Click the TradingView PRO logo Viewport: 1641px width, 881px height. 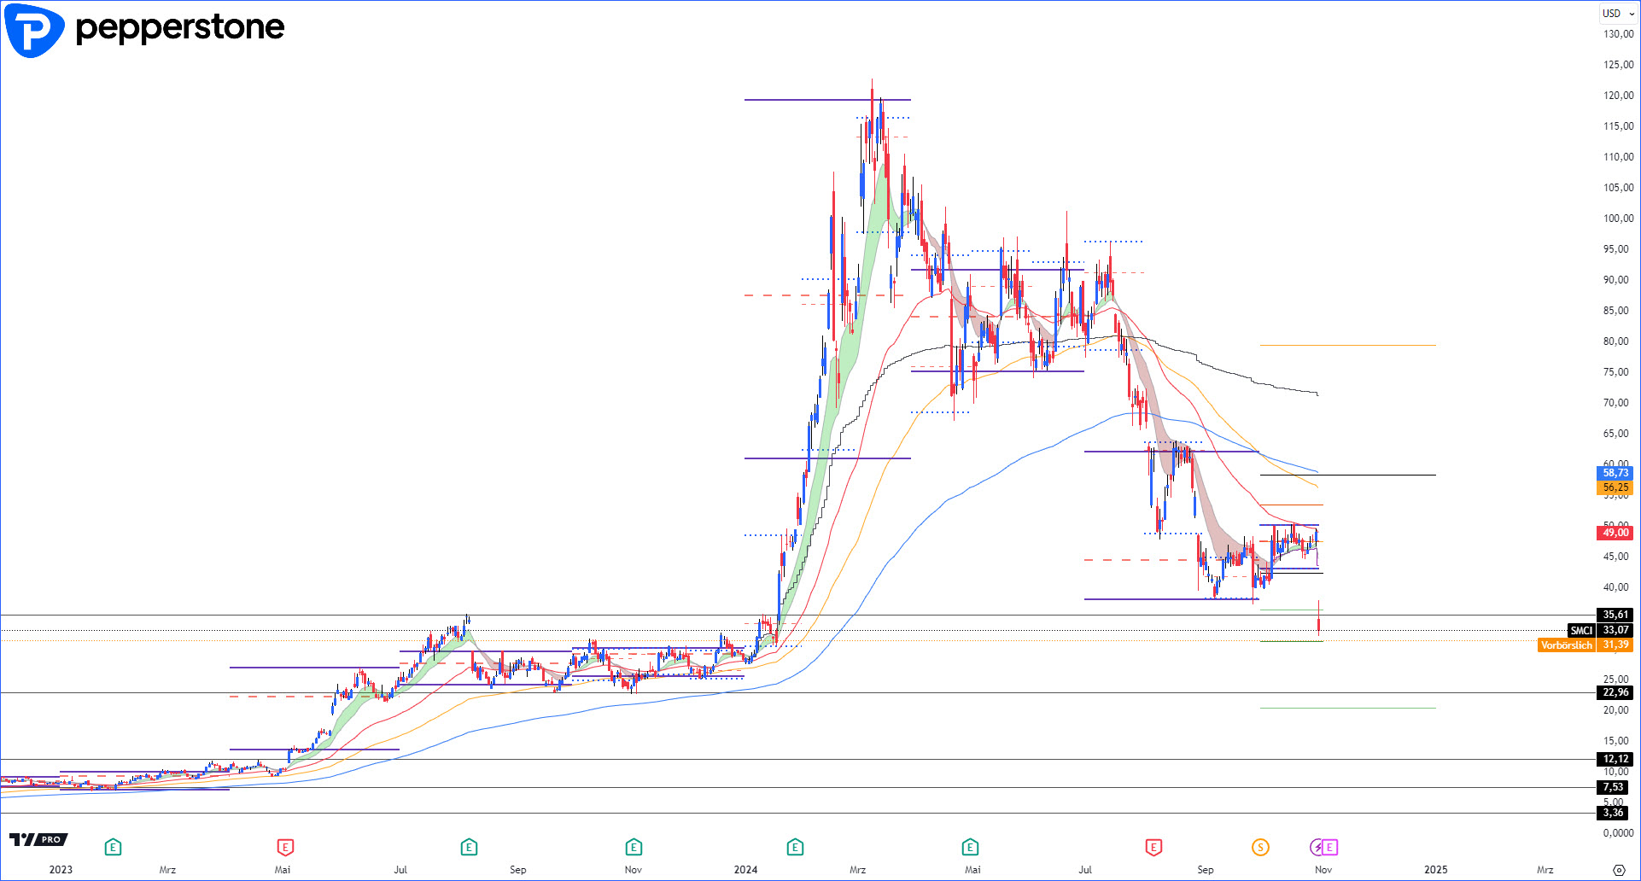click(38, 840)
